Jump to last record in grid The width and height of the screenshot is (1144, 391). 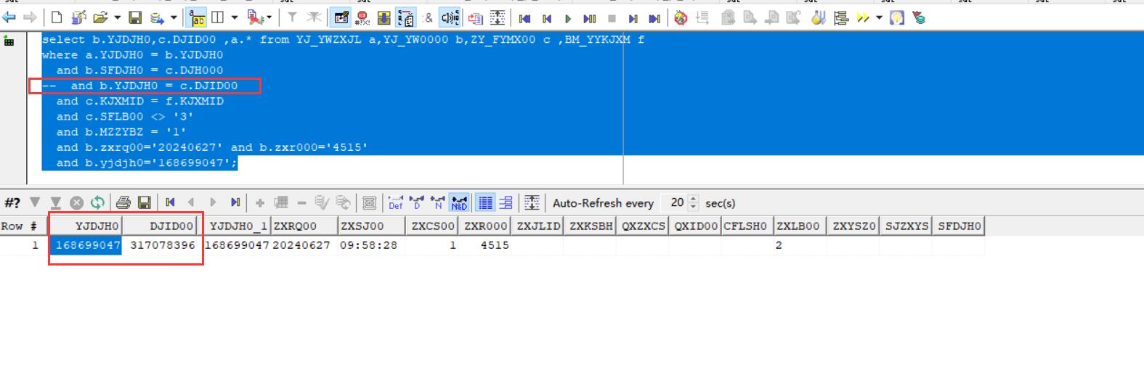coord(235,203)
